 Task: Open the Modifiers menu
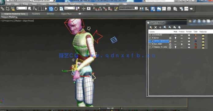pos(53,4)
